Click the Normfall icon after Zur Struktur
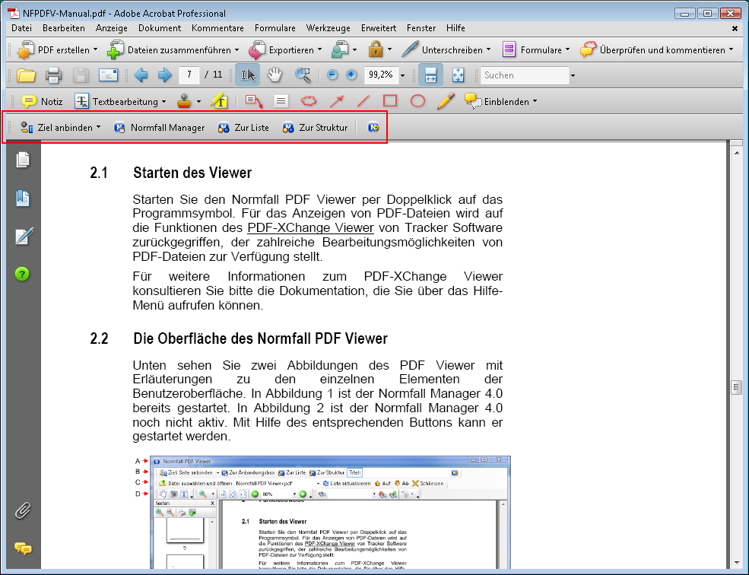Image resolution: width=749 pixels, height=575 pixels. click(373, 128)
